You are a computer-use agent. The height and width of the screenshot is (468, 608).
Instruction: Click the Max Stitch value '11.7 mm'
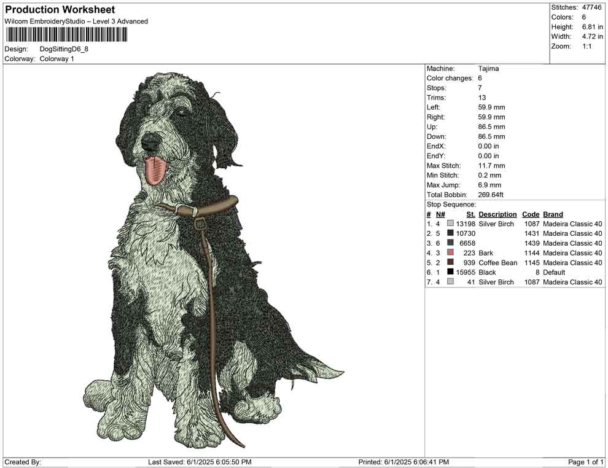pos(491,166)
